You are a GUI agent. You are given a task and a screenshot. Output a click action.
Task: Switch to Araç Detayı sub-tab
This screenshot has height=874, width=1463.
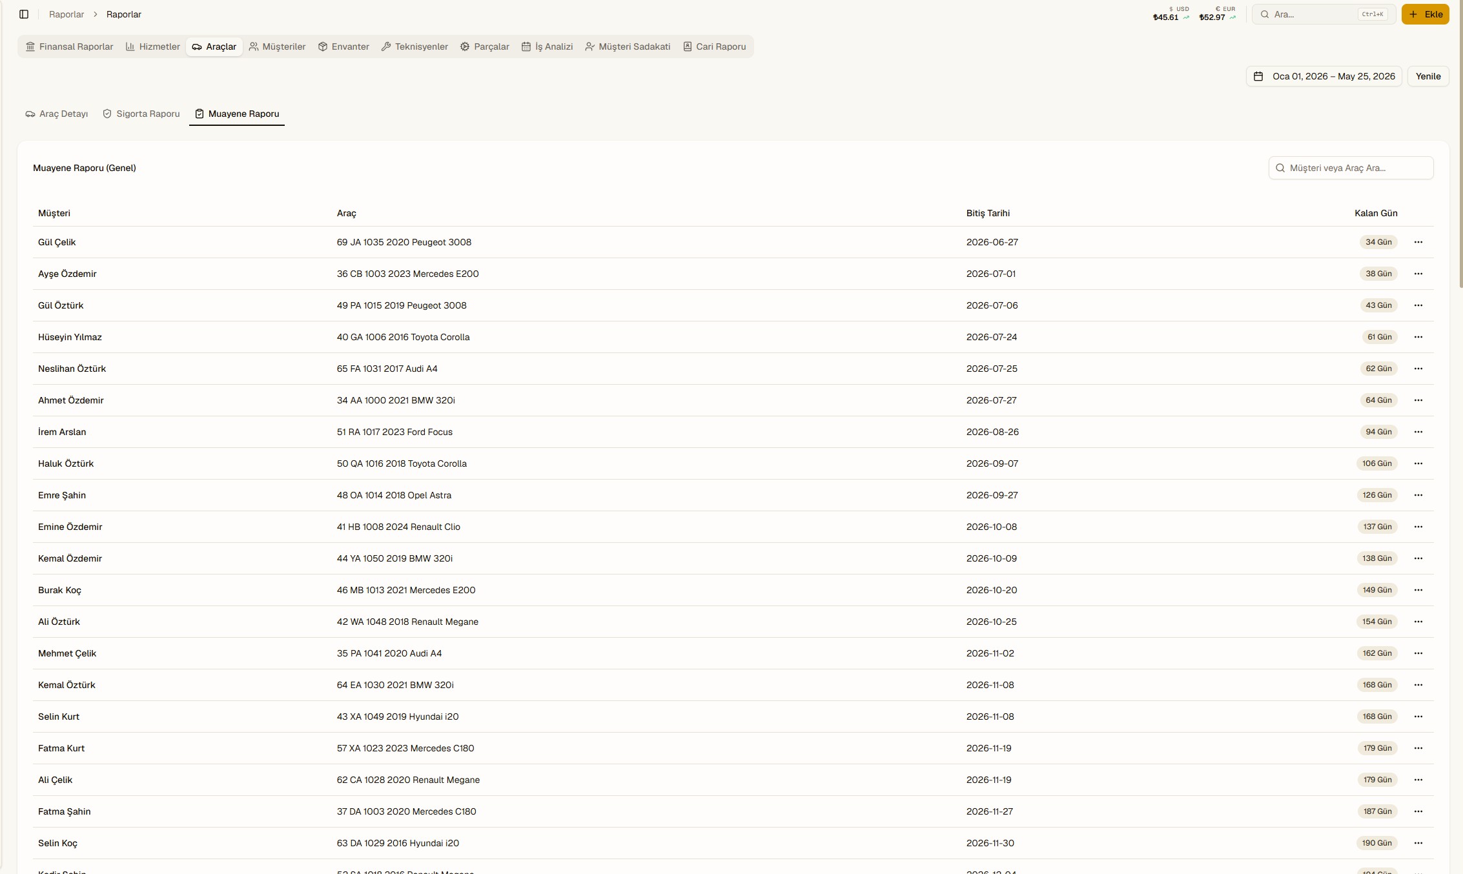pos(57,114)
